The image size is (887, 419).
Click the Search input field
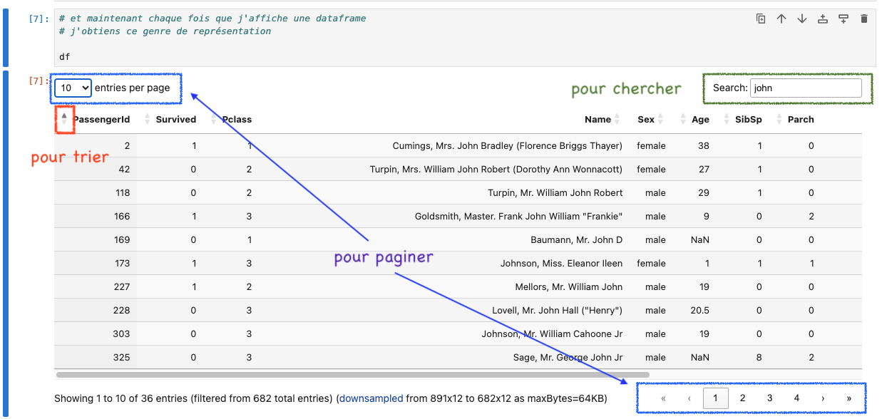pos(806,88)
